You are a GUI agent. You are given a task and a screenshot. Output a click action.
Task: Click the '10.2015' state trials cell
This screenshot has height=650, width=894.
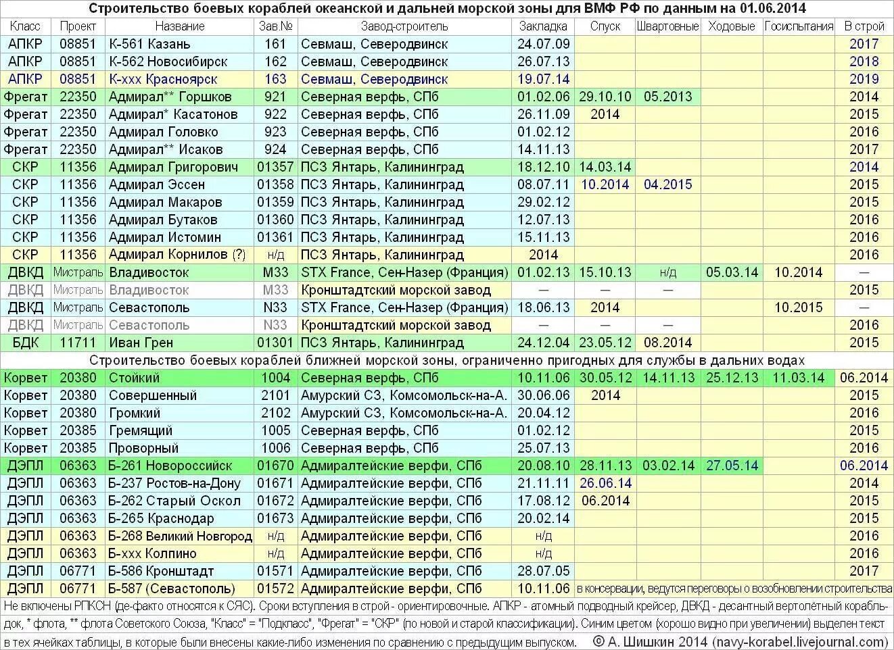tap(799, 307)
